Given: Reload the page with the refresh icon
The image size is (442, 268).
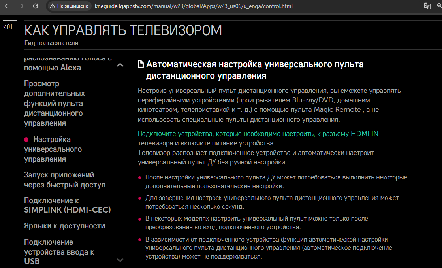Looking at the screenshot, I should click(x=36, y=6).
